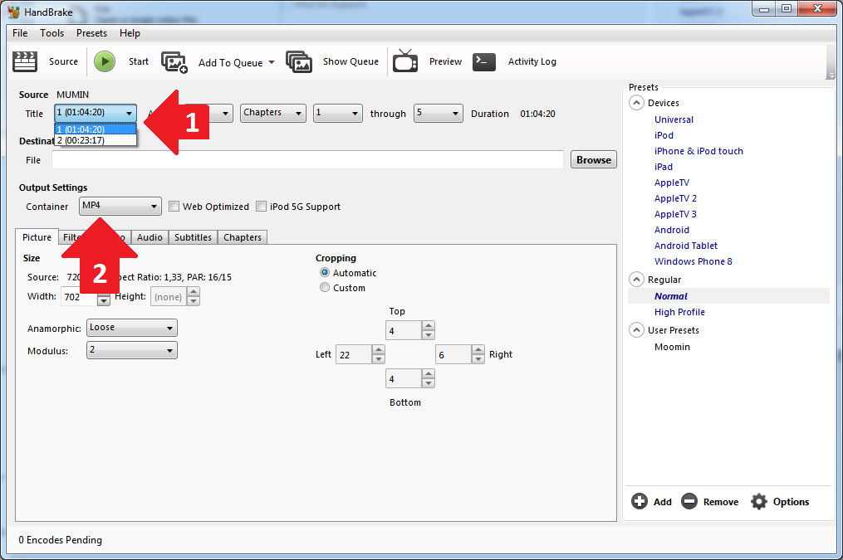
Task: Click the Show Queue label
Action: pyautogui.click(x=350, y=61)
